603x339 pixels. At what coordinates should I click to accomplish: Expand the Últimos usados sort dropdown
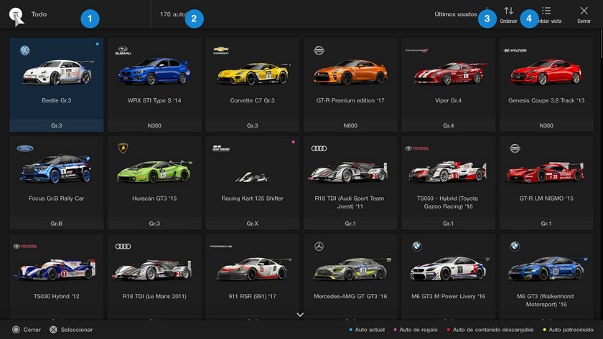tap(457, 14)
